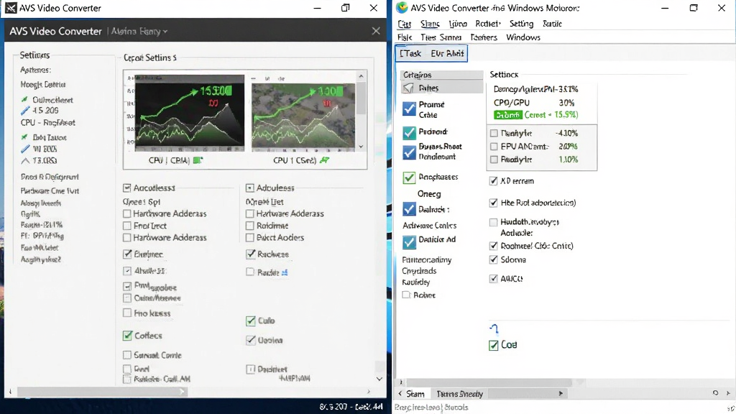
Task: Open the Cjat menu
Action: (404, 24)
